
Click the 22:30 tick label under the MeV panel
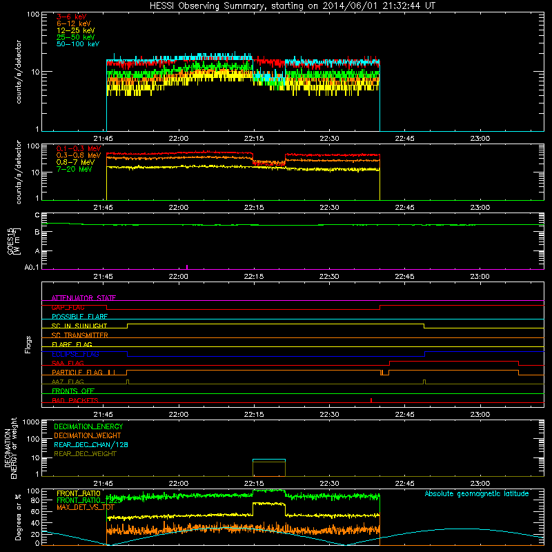click(x=329, y=208)
